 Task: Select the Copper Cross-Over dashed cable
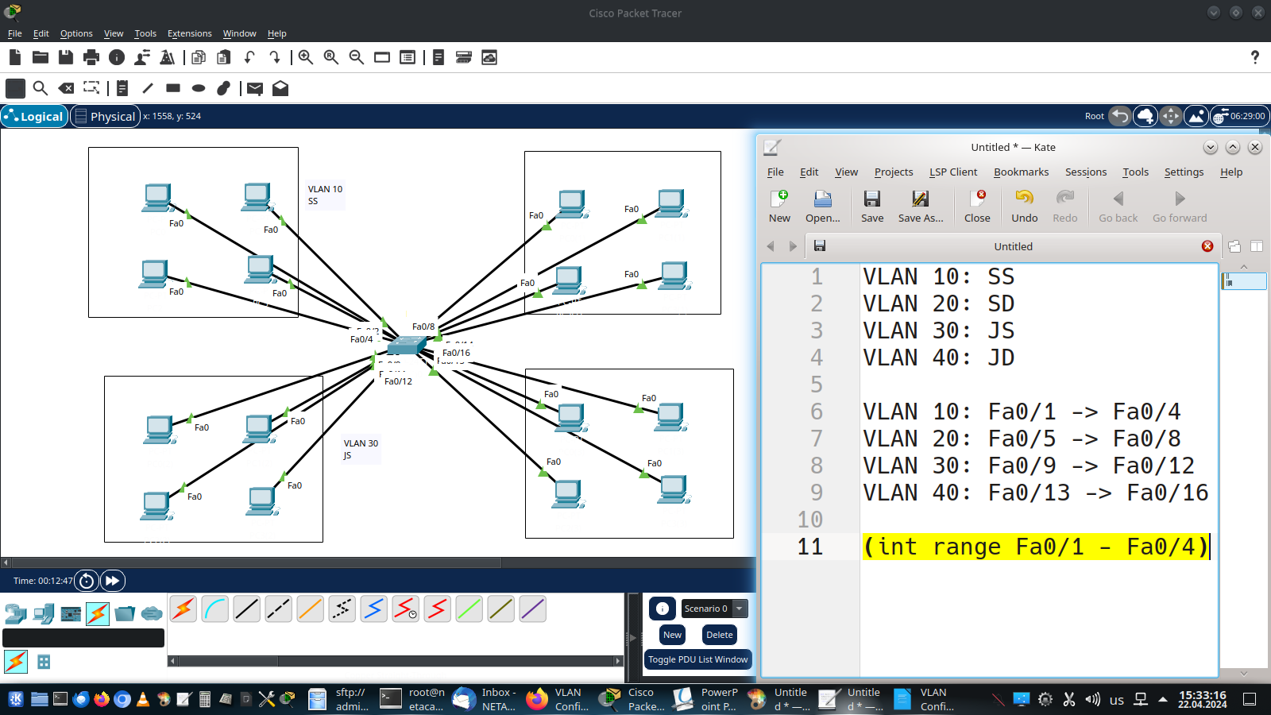click(x=279, y=609)
